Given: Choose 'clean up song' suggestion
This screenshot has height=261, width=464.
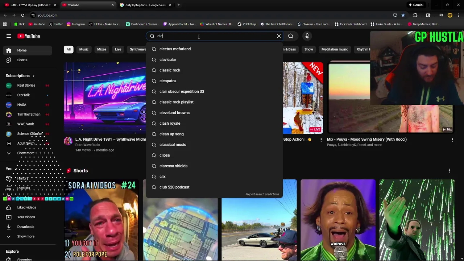Looking at the screenshot, I should (214, 134).
